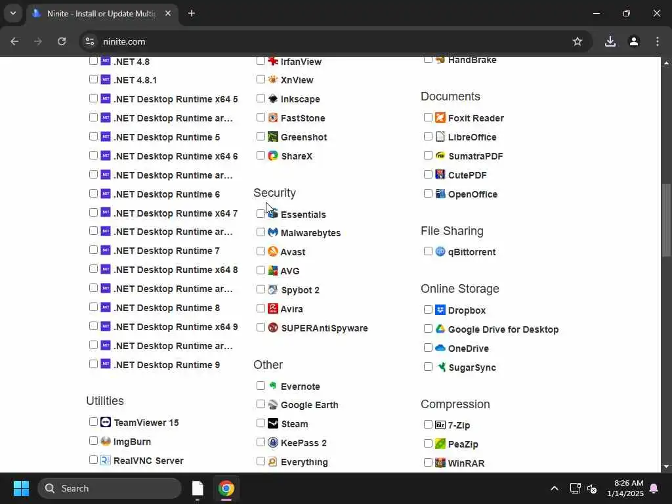The image size is (672, 504).
Task: Click the OneDrive cloud icon
Action: tap(440, 348)
